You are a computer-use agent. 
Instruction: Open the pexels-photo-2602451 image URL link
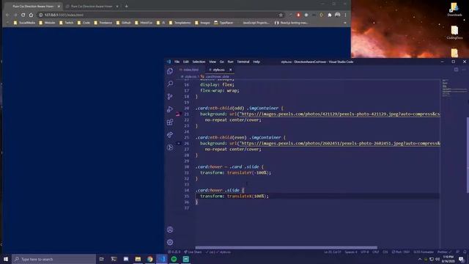pos(340,144)
